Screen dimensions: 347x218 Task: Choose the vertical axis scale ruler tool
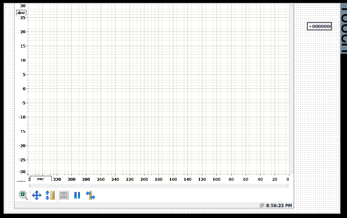coord(50,195)
